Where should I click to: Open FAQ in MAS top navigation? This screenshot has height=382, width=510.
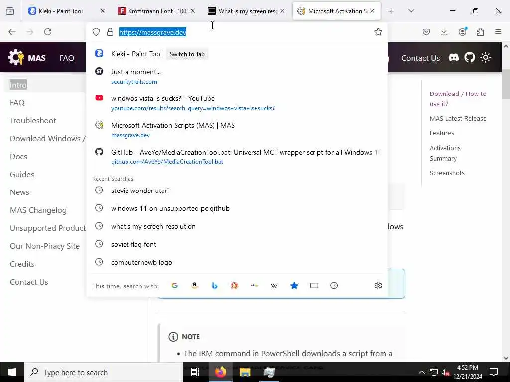tap(67, 58)
